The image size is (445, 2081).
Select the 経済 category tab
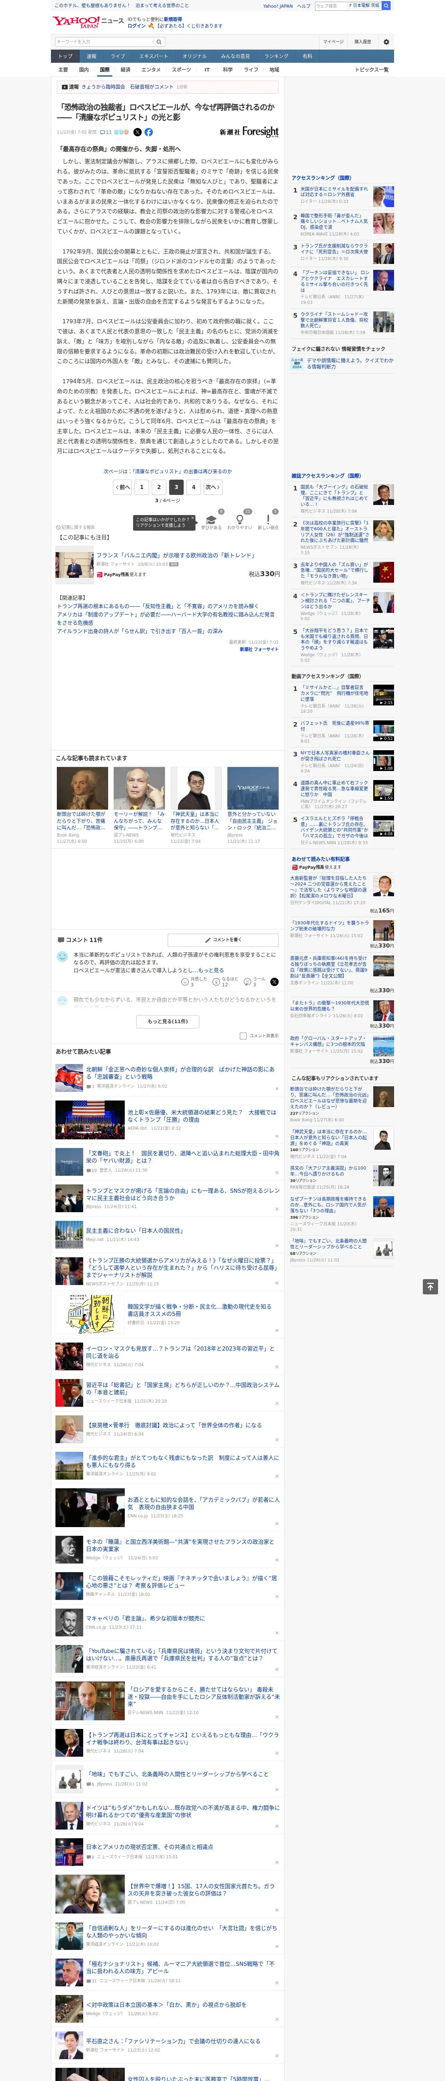[125, 69]
